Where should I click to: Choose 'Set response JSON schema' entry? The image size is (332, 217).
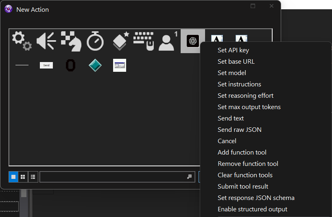256,198
